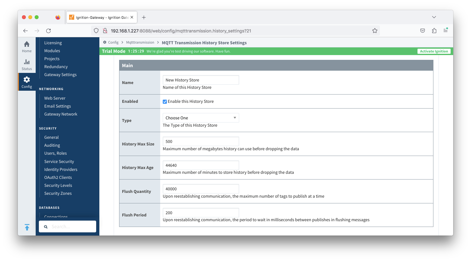Open Email Settings link
471x261 pixels.
click(x=58, y=106)
